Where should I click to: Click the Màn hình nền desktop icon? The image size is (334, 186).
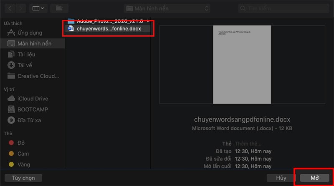point(11,44)
